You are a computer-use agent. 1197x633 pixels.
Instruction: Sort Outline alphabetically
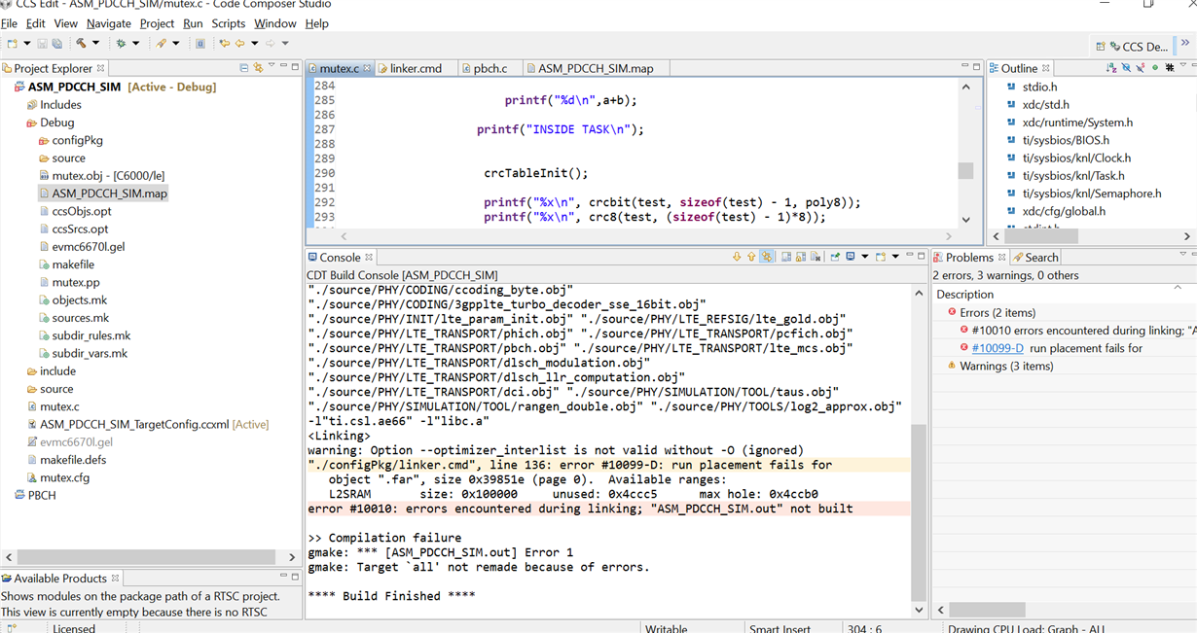1111,68
